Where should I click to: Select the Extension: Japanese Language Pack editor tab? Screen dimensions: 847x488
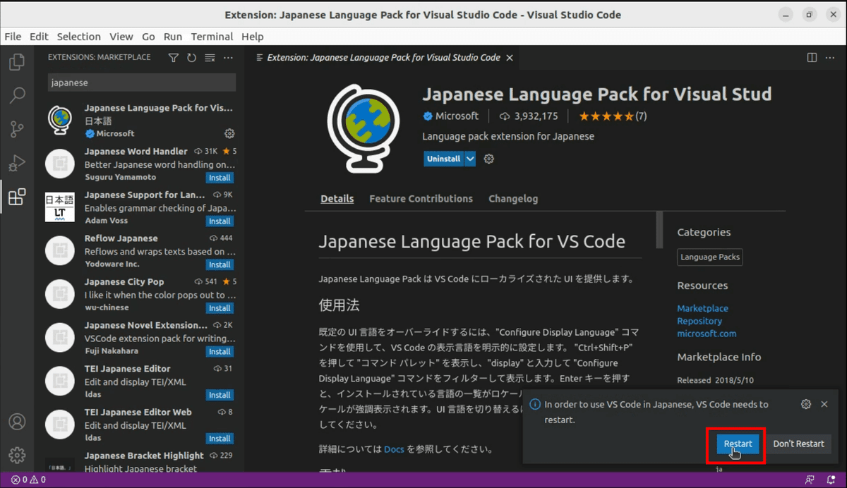[384, 58]
